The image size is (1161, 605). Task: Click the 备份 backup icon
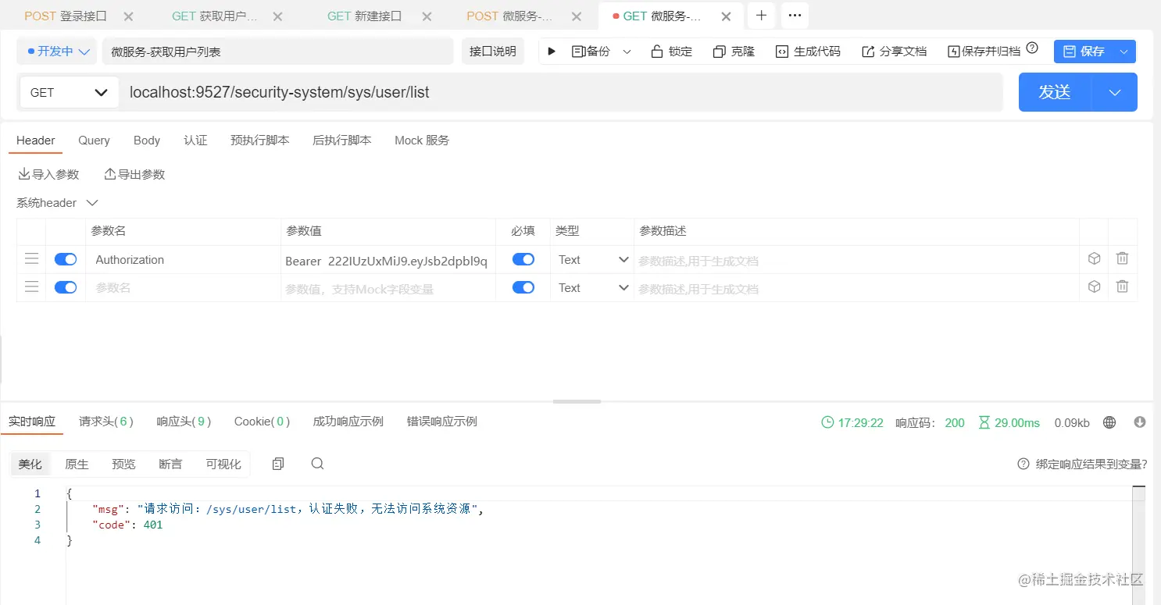click(579, 52)
